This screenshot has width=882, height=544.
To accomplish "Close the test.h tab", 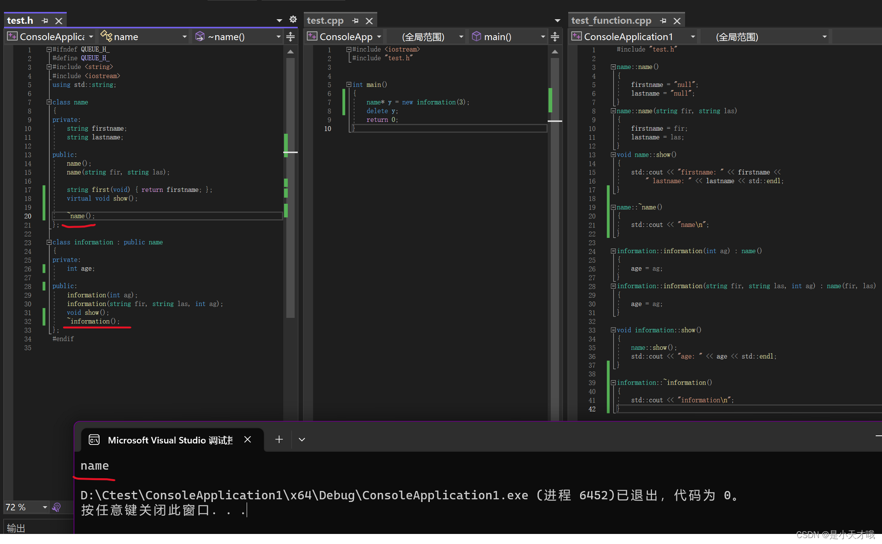I will click(x=58, y=21).
